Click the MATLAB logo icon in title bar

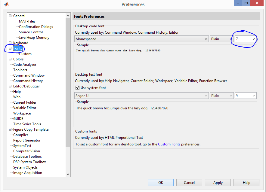[6, 4]
